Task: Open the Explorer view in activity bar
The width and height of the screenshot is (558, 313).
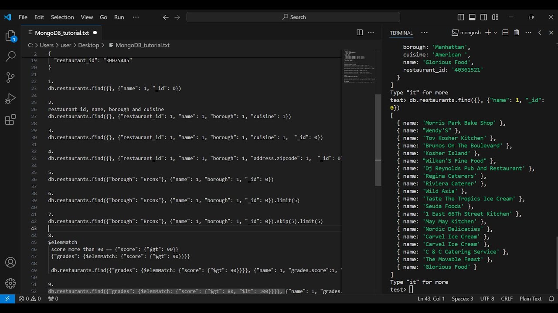Action: click(x=10, y=36)
